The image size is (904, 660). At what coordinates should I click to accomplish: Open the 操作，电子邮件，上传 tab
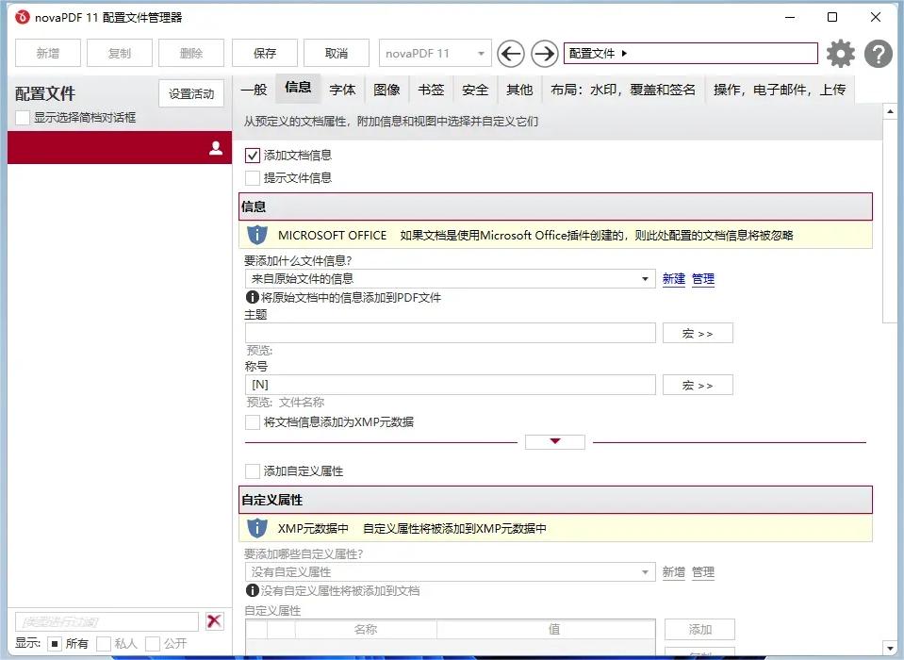pyautogui.click(x=780, y=90)
